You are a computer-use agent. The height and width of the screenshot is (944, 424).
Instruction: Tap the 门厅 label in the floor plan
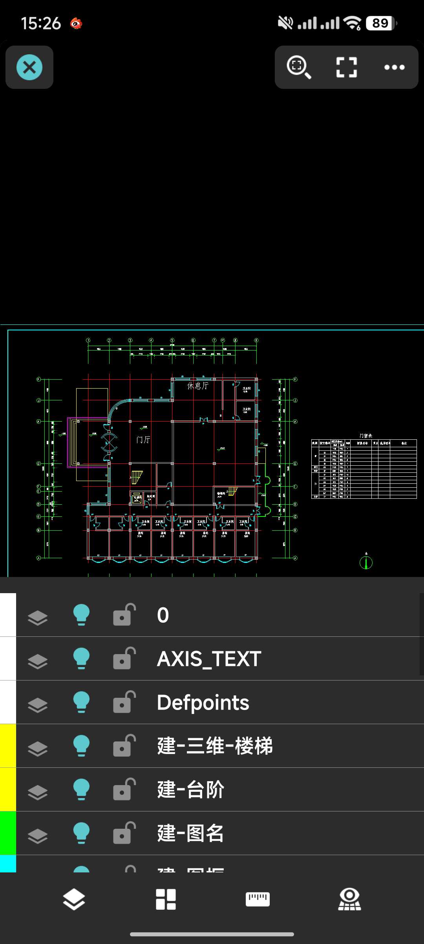pyautogui.click(x=143, y=440)
